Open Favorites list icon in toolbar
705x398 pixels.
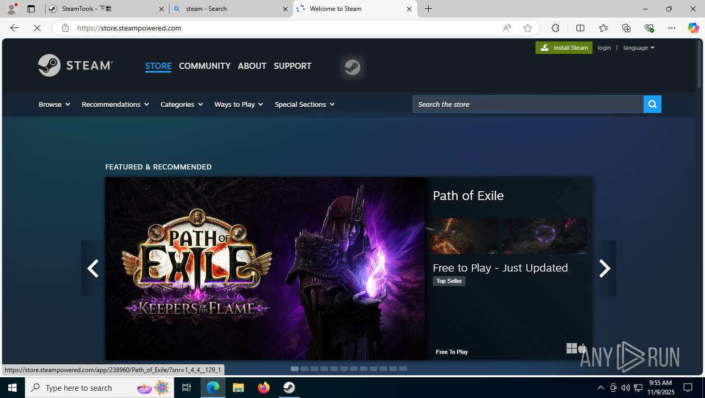(603, 28)
